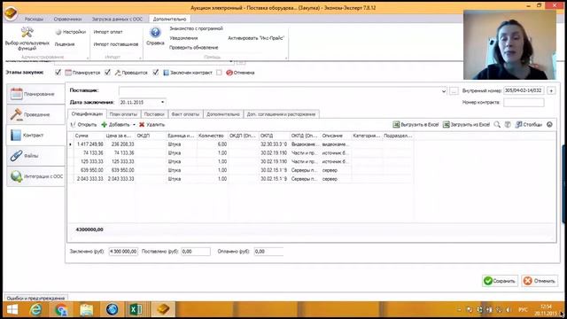567x319 pixels.
Task: Click the magnifier search icon in grid toolbar
Action: [497, 124]
